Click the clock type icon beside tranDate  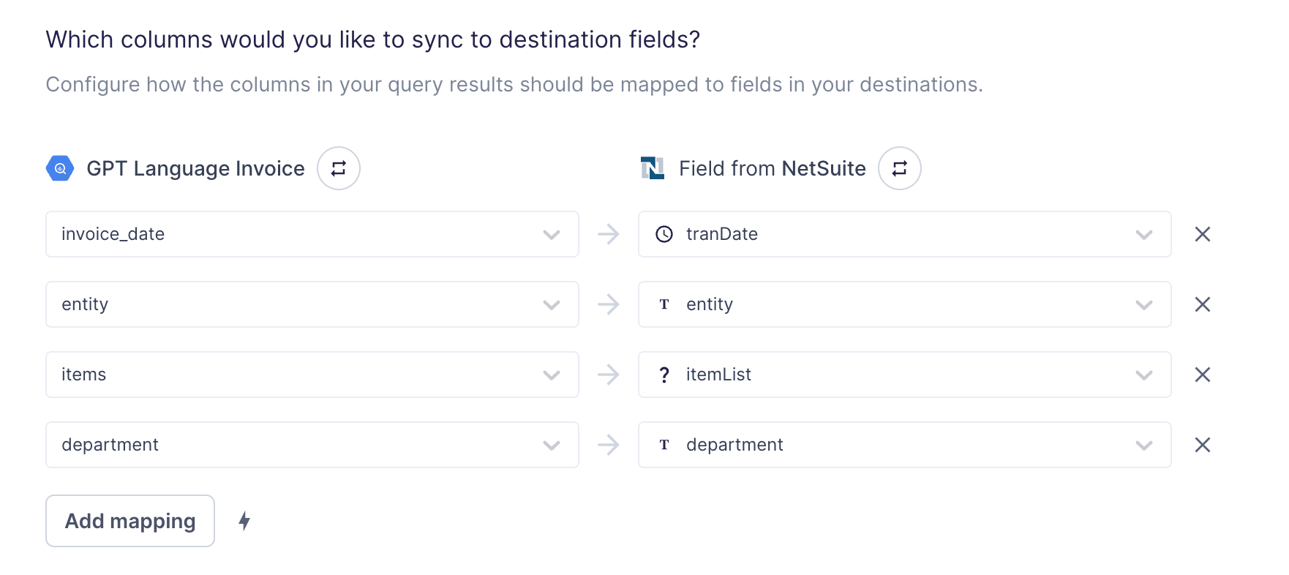[664, 234]
